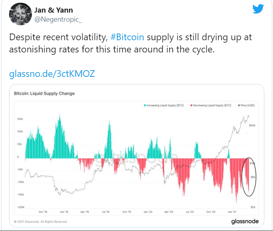Click the Bitcoin: Liquid Supply Change title
This screenshot has height=231, width=273.
tap(44, 93)
